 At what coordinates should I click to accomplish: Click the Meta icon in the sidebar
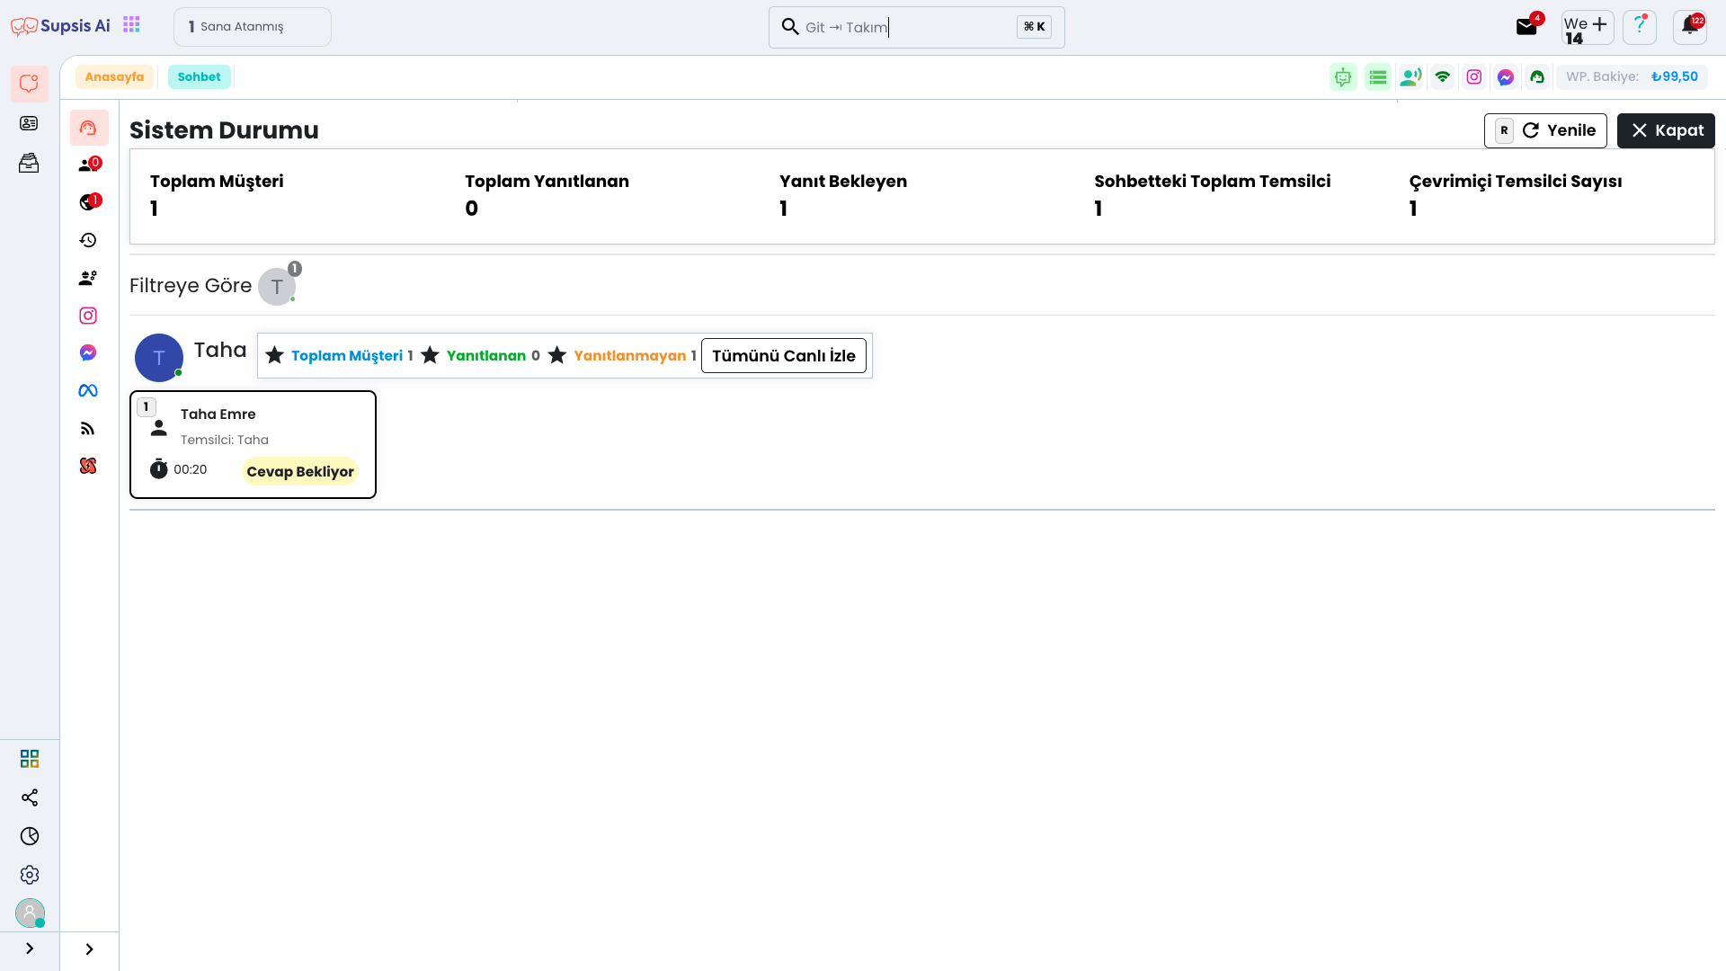click(x=88, y=391)
